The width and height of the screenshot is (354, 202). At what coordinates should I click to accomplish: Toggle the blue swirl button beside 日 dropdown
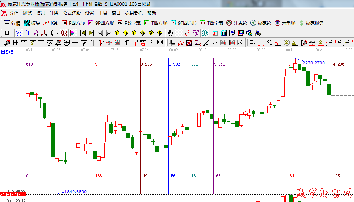[x=18, y=33]
